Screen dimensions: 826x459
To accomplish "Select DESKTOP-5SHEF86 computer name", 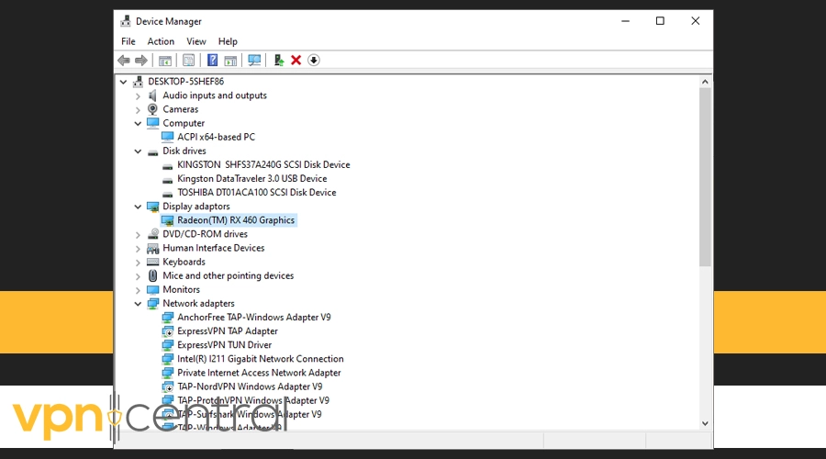I will click(186, 81).
